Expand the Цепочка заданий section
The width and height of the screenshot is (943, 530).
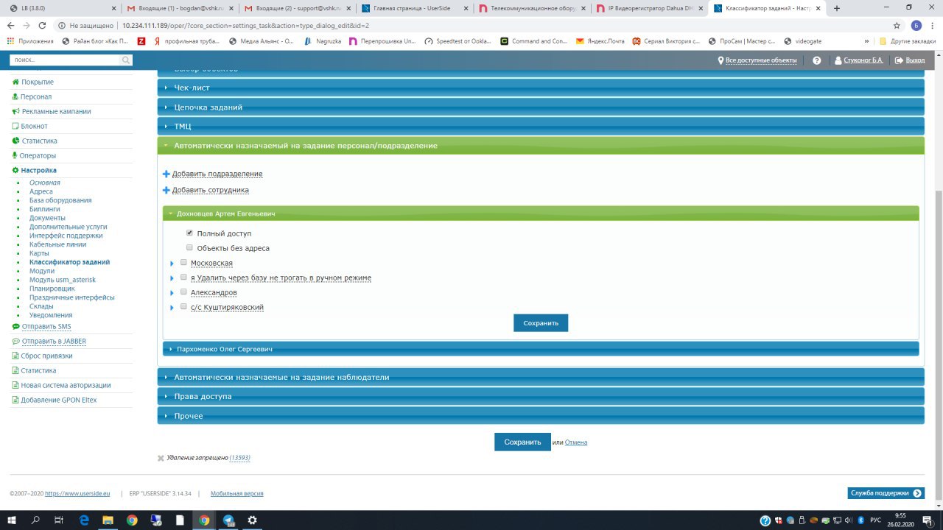[541, 107]
